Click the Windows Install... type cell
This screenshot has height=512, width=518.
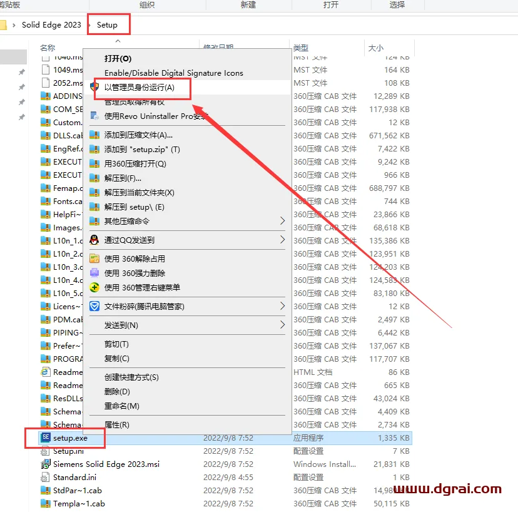pyautogui.click(x=325, y=464)
